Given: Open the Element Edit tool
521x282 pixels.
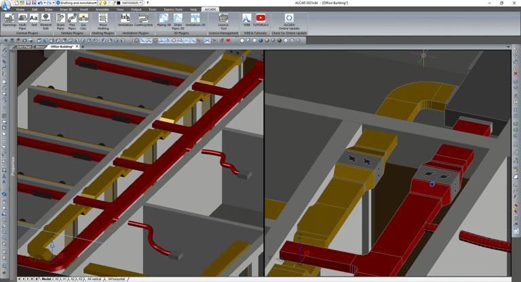Looking at the screenshot, I should [46, 21].
